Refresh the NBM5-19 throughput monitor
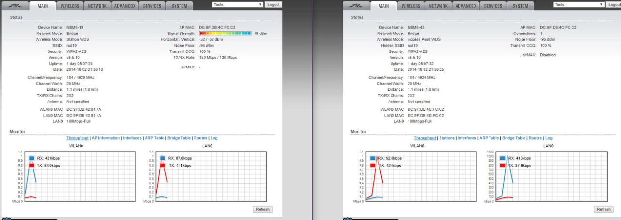Image resolution: width=621 pixels, height=220 pixels. click(262, 209)
